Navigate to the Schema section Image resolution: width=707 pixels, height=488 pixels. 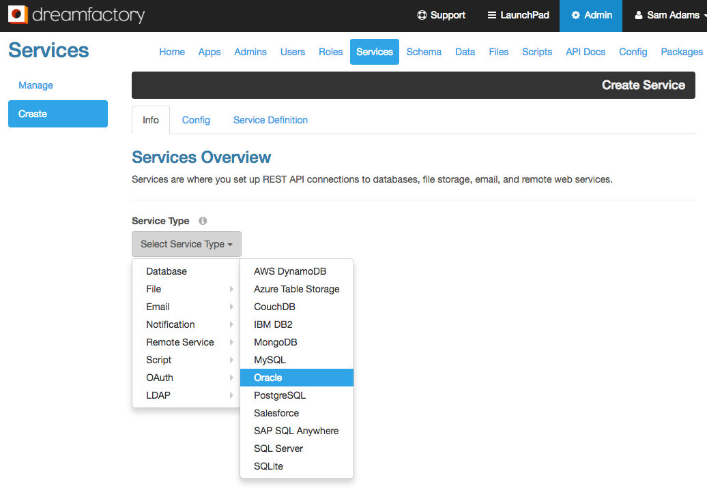point(424,52)
